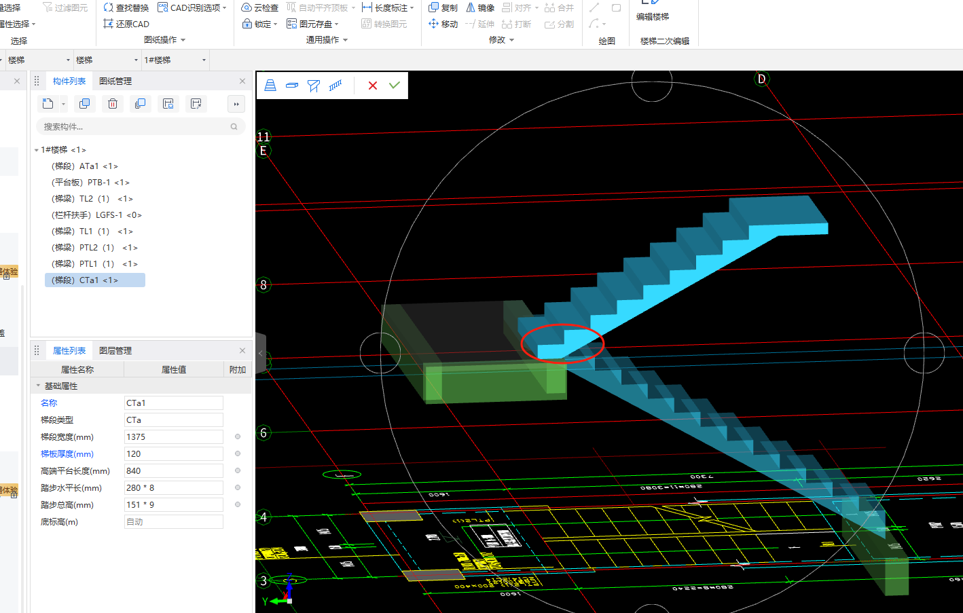The image size is (963, 613).
Task: Select the railing handrail drawing tool
Action: pos(335,86)
